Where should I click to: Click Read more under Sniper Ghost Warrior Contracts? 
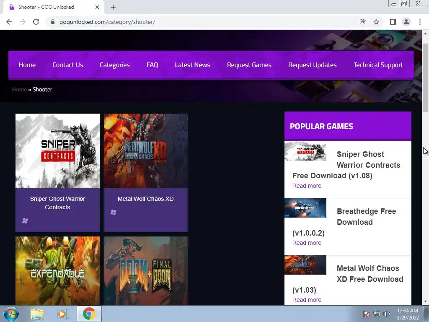pyautogui.click(x=307, y=186)
